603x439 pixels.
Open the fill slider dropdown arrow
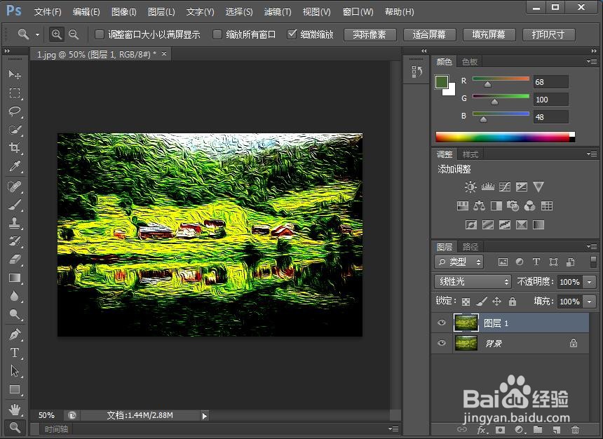click(x=589, y=302)
